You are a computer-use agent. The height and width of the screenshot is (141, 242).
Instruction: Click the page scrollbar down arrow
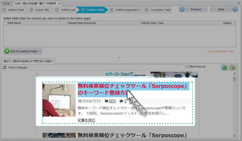[x=234, y=136]
